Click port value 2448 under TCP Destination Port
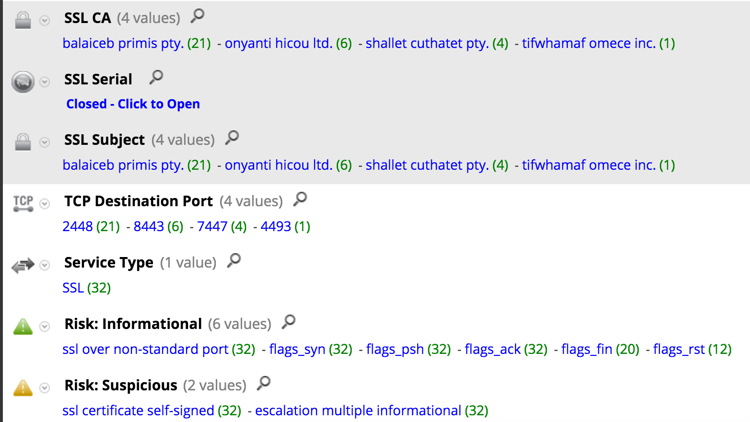This screenshot has height=422, width=750. (77, 226)
